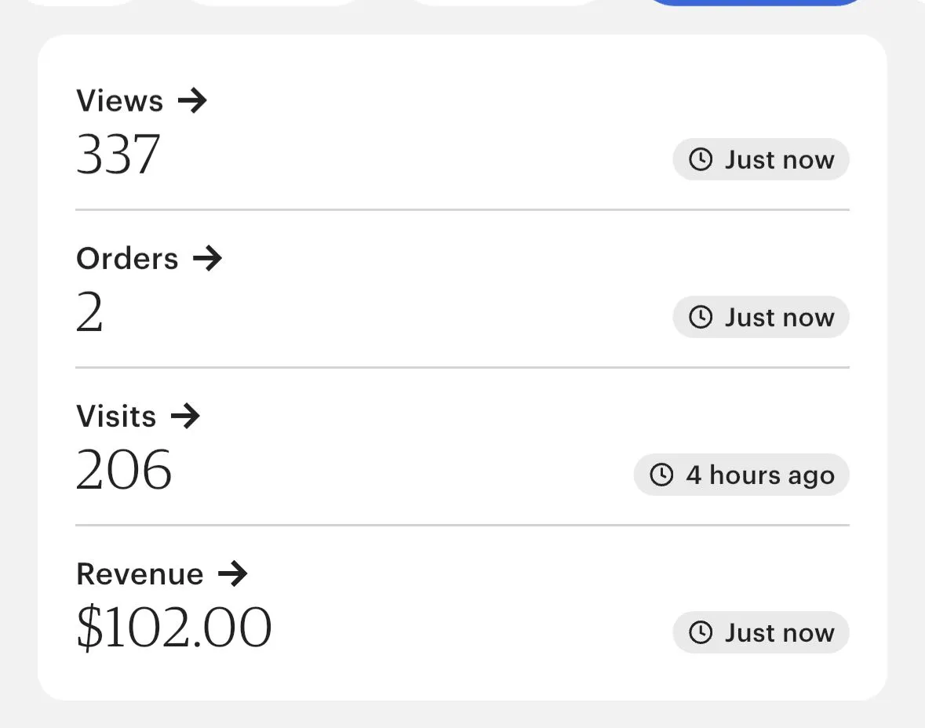The image size is (925, 728).
Task: Click the clock icon in Revenue row
Action: (x=700, y=632)
